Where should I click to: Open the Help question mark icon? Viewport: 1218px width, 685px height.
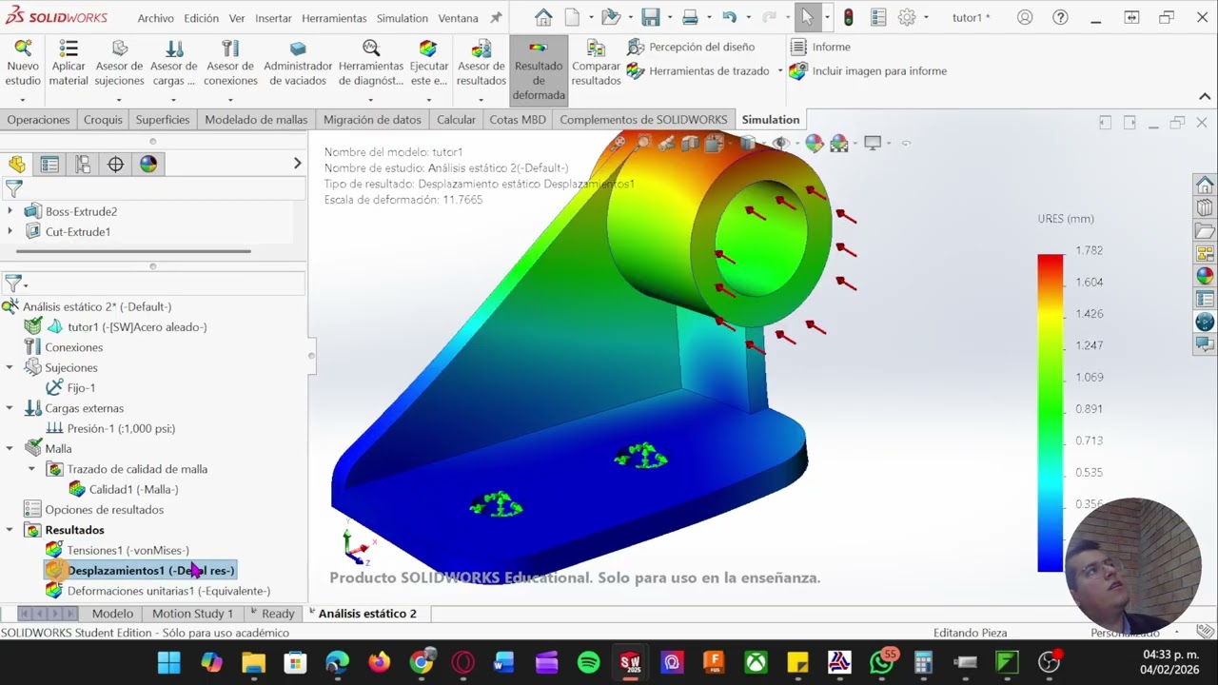click(1061, 17)
